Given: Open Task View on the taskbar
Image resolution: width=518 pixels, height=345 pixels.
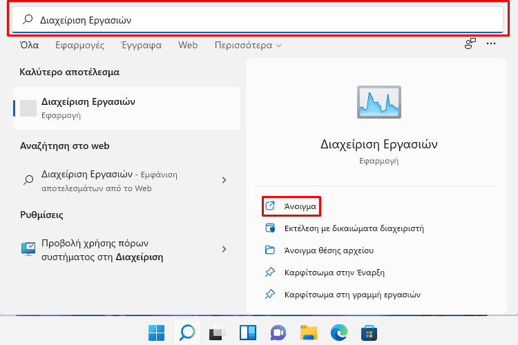Looking at the screenshot, I should (x=218, y=333).
